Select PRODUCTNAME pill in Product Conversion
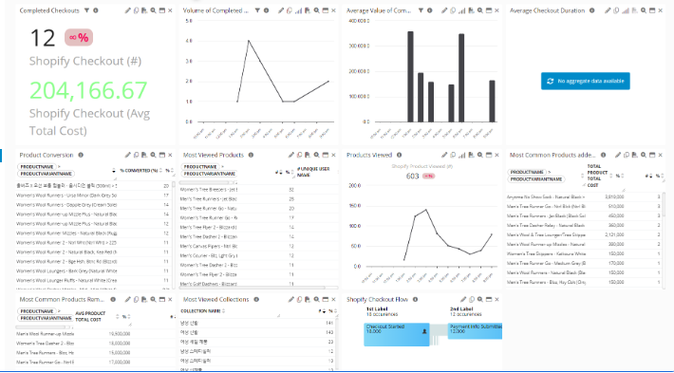674x373 pixels. pyautogui.click(x=36, y=167)
